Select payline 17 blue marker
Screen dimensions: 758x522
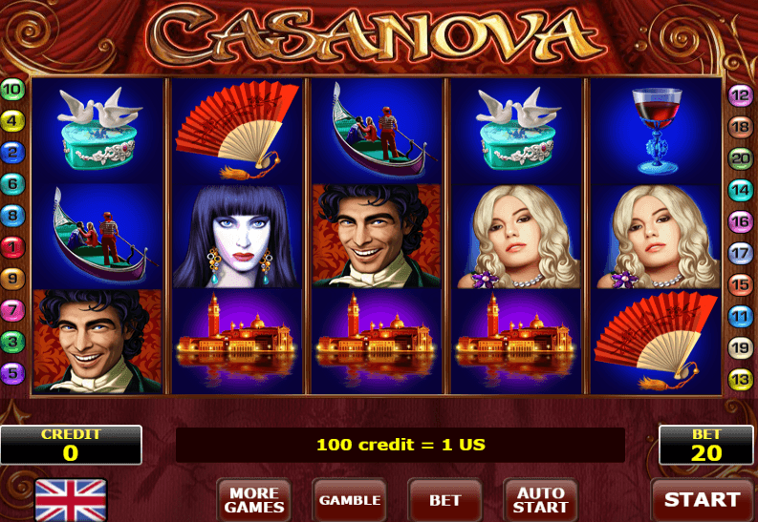coord(740,253)
